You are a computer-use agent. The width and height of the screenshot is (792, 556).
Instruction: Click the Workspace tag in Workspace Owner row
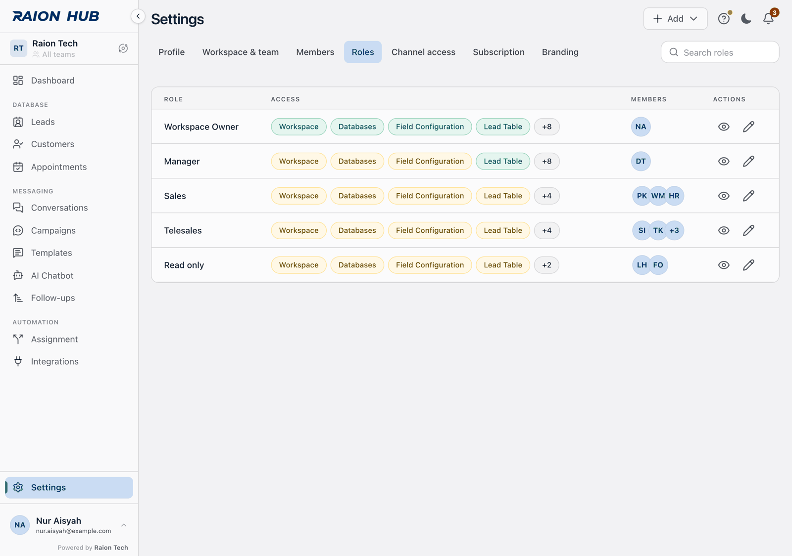click(x=298, y=127)
